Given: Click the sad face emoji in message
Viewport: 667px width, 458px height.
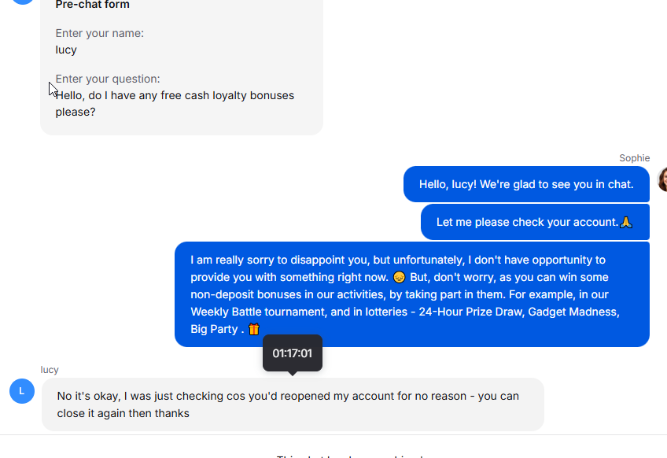Looking at the screenshot, I should [399, 277].
